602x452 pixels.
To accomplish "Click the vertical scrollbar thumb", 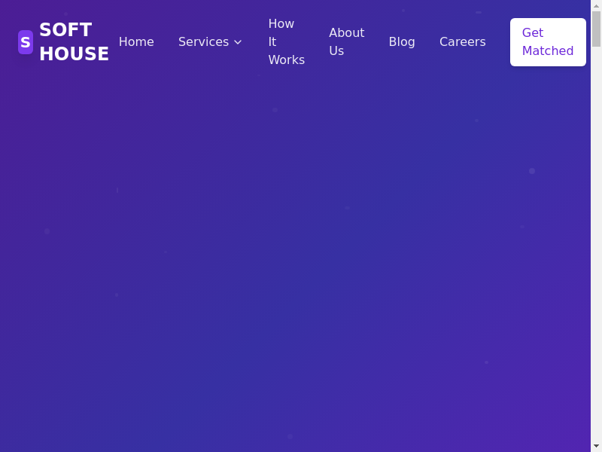I will click(596, 29).
